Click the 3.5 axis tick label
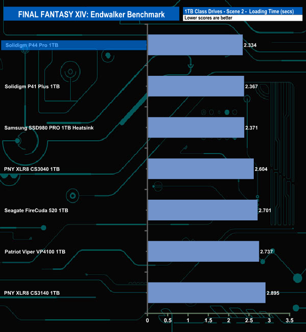The height and width of the screenshot is (332, 306). click(290, 320)
